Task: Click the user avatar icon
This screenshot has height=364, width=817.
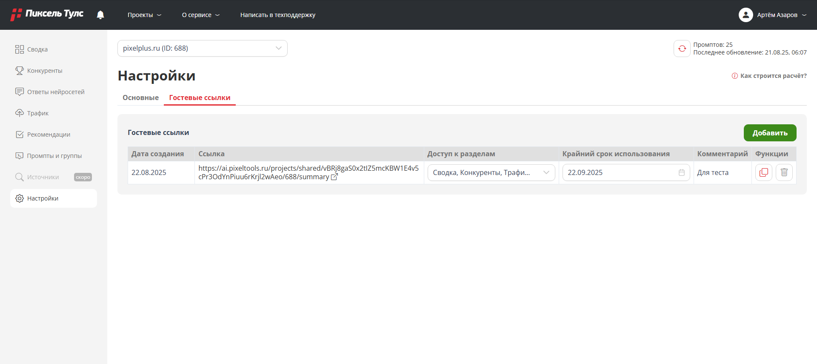Action: pyautogui.click(x=746, y=15)
